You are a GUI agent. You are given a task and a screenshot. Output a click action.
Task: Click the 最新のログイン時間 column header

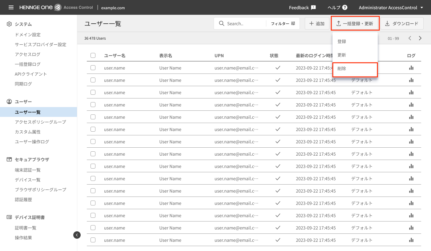[314, 56]
